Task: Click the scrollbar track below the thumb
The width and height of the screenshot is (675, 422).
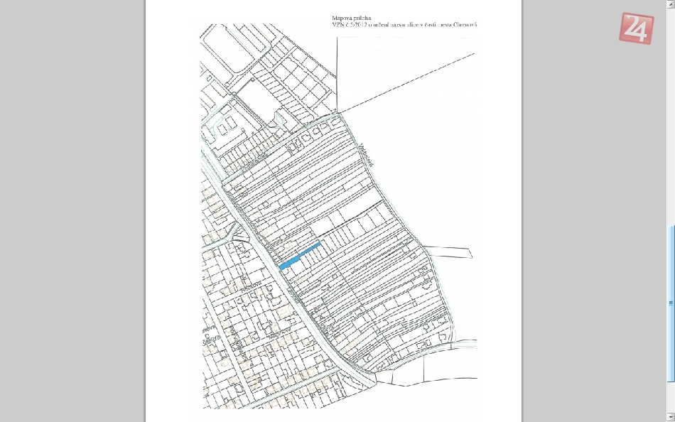Action: pos(671,396)
